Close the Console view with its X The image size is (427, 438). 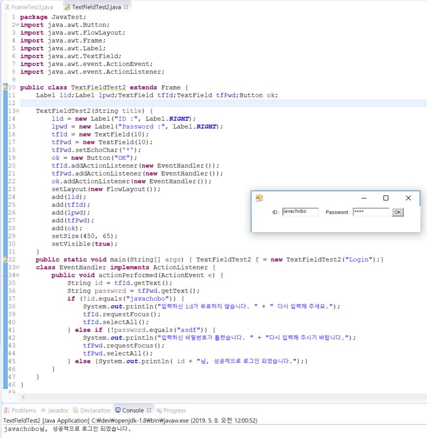coord(149,410)
